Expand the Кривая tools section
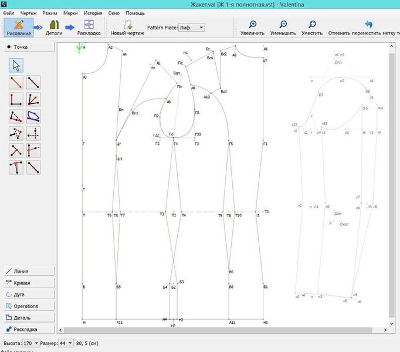The width and height of the screenshot is (400, 352). pos(29,283)
